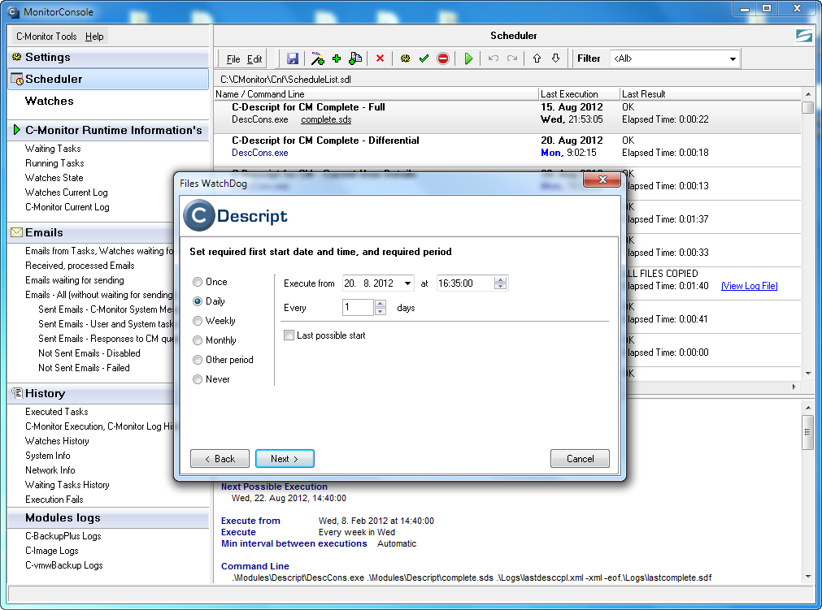Click the yellow gear task settings icon
This screenshot has height=610, width=822.
[405, 58]
